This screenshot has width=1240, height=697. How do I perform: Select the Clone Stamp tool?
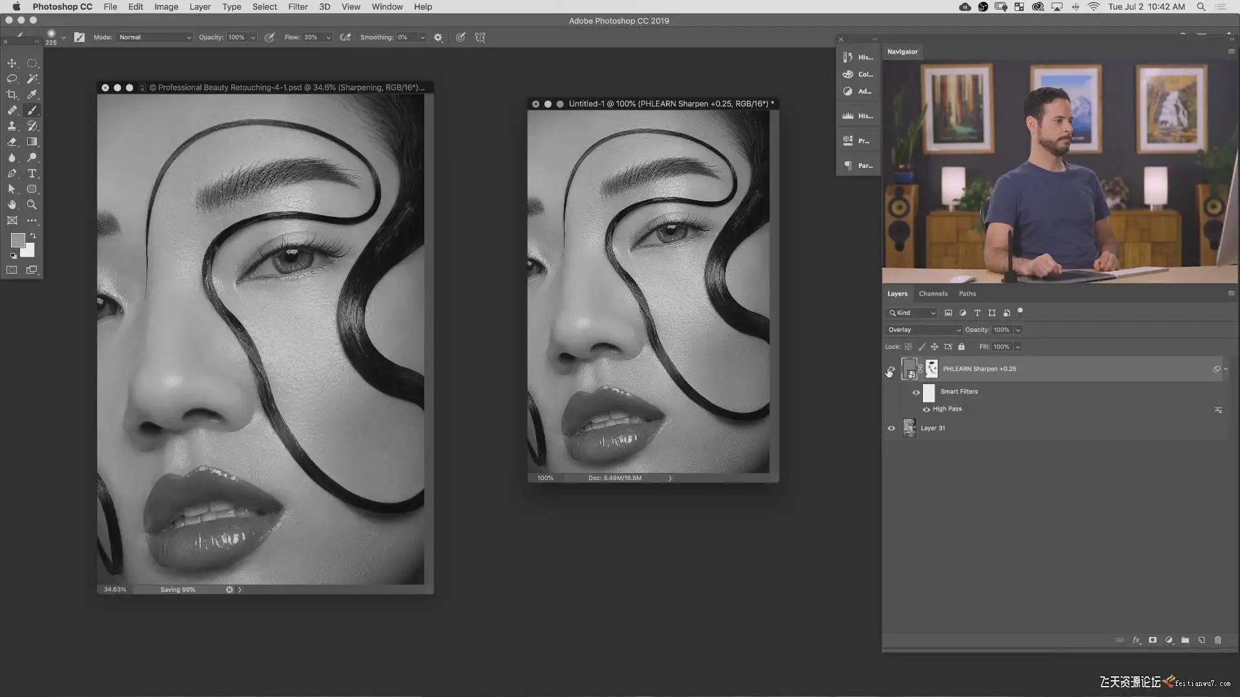(12, 126)
